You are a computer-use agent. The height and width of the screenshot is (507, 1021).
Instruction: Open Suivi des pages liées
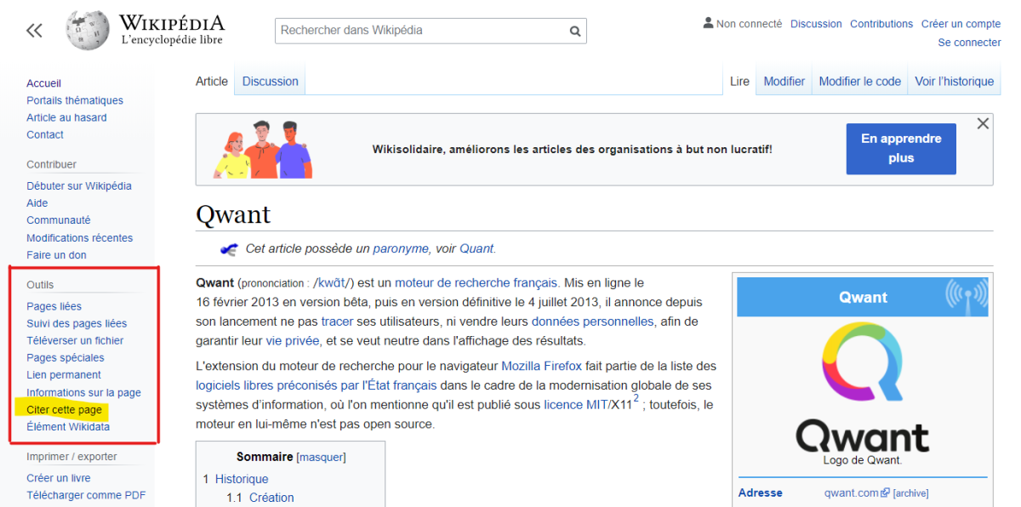(77, 323)
